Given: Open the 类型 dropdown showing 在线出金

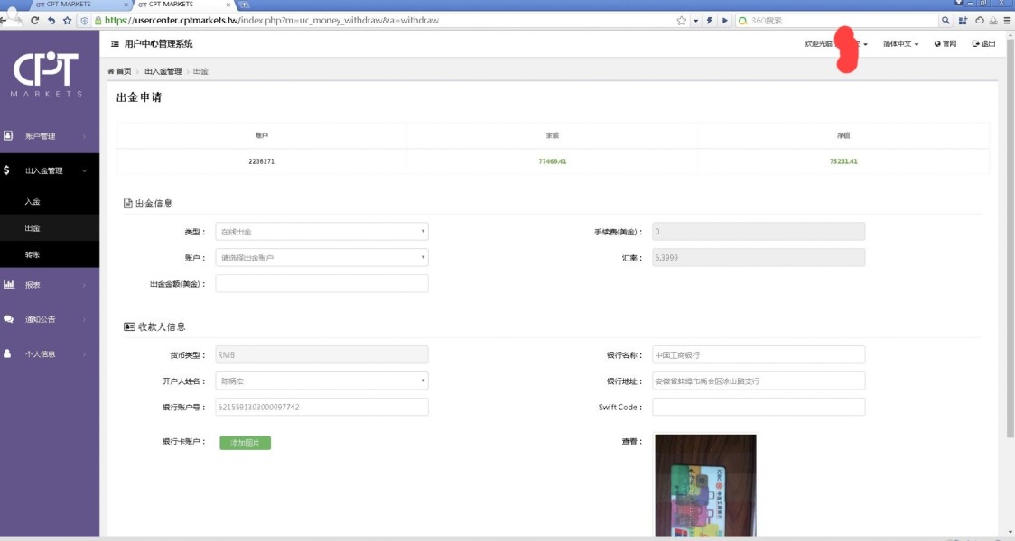Looking at the screenshot, I should coord(321,232).
